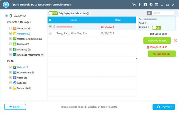
Task: Open the shopping cart purchase icon
Action: (x=134, y=5)
